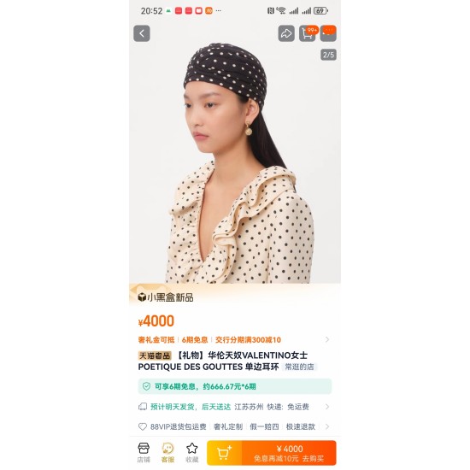Viewport: 470px width, 470px height.
Task: Tap the delivery truck icon
Action: (x=143, y=407)
